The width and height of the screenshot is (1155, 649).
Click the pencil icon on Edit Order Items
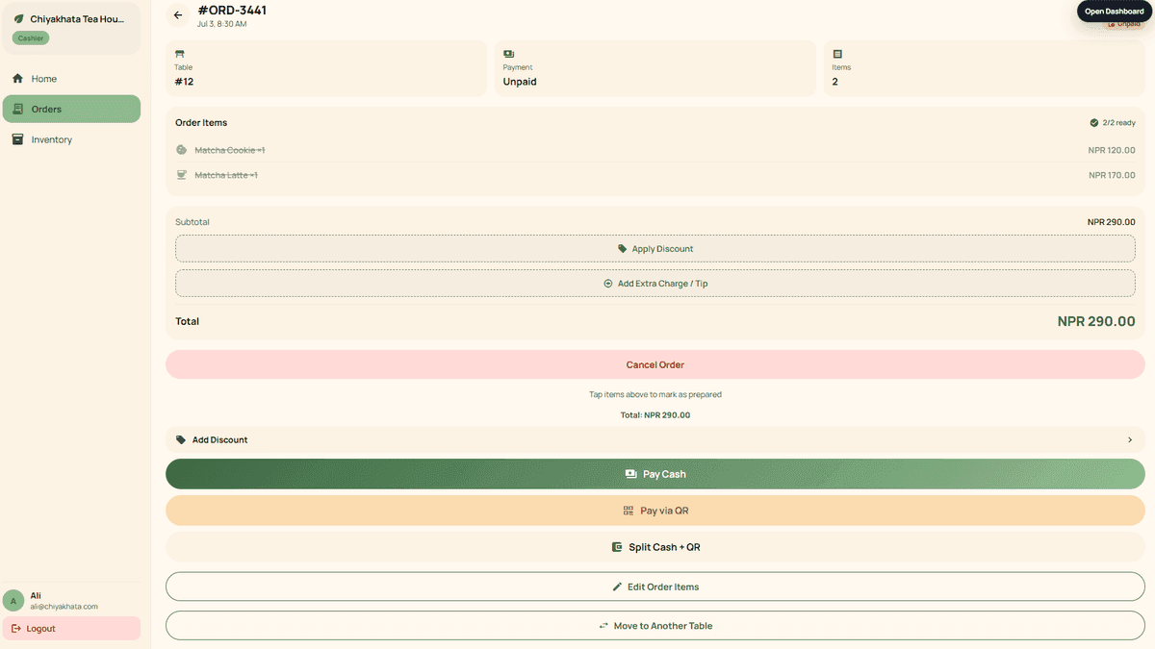pyautogui.click(x=617, y=587)
